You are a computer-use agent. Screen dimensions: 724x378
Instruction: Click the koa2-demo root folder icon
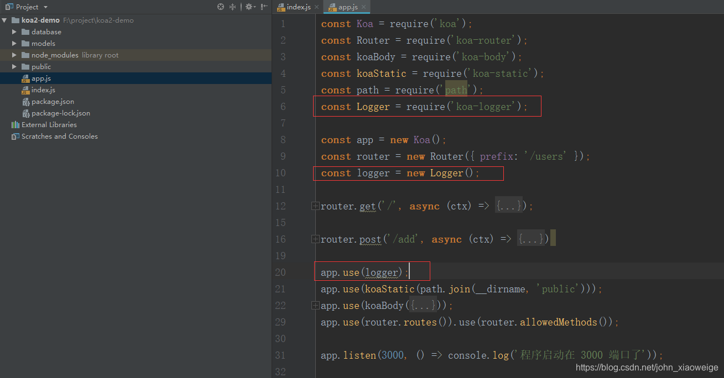point(15,20)
